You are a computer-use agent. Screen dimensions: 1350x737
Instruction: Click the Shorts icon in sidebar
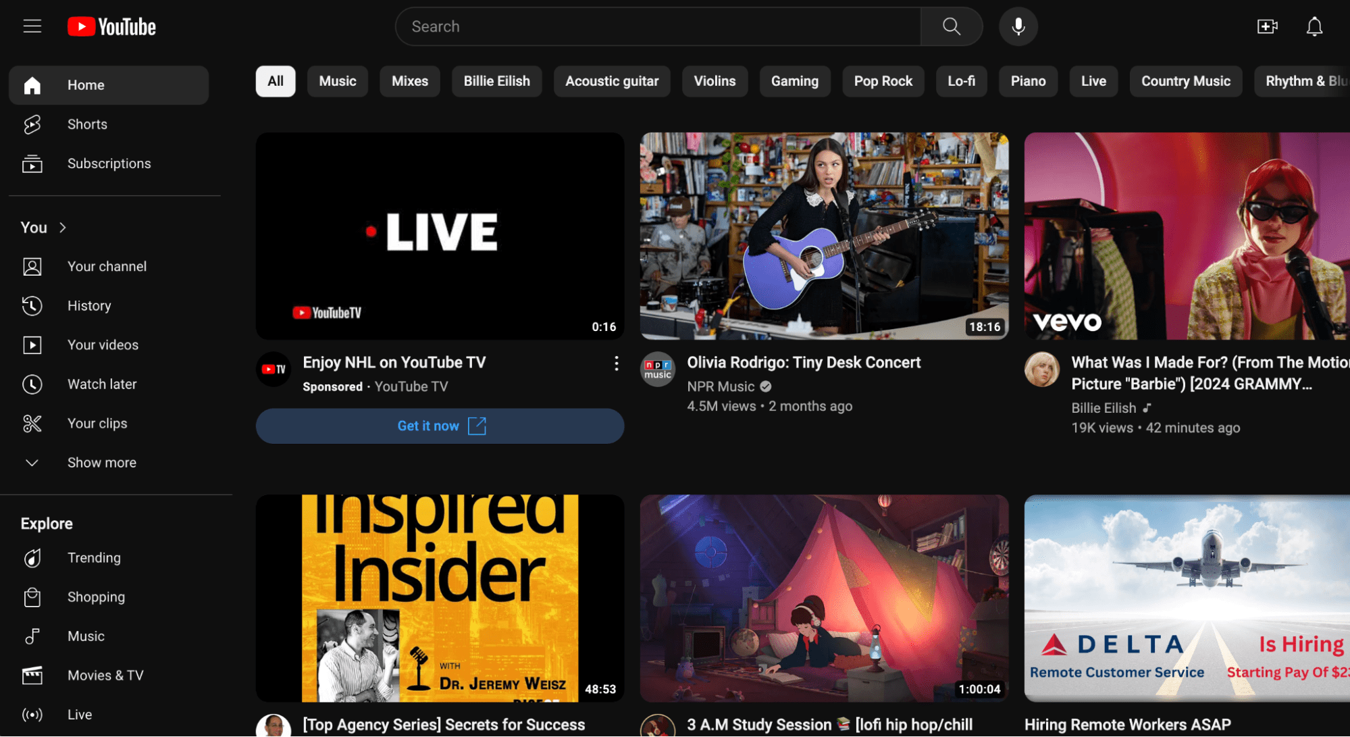tap(32, 124)
